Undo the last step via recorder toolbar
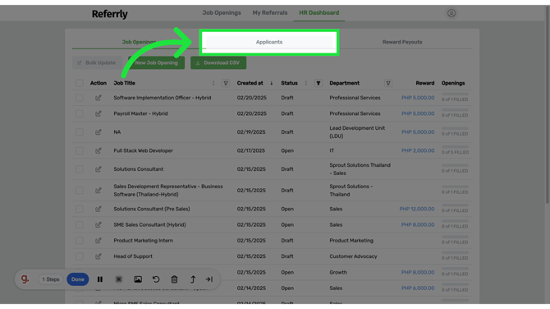Viewport: 550px width, 309px height. [x=156, y=279]
